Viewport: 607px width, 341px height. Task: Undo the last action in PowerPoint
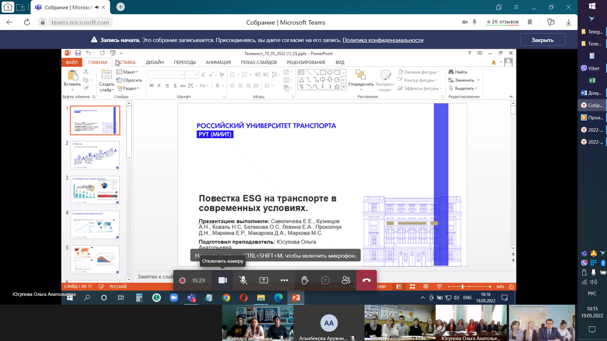click(89, 53)
